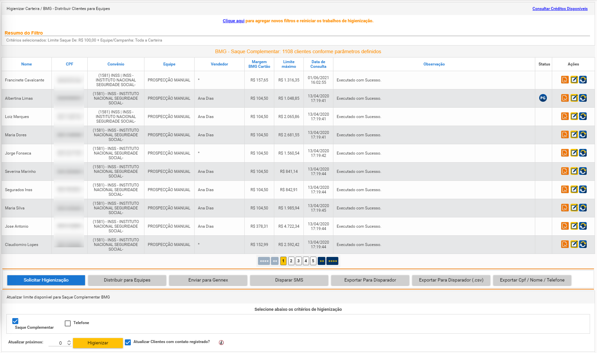Image resolution: width=597 pixels, height=353 pixels.
Task: Select the current page 1 button in pagination
Action: (283, 261)
